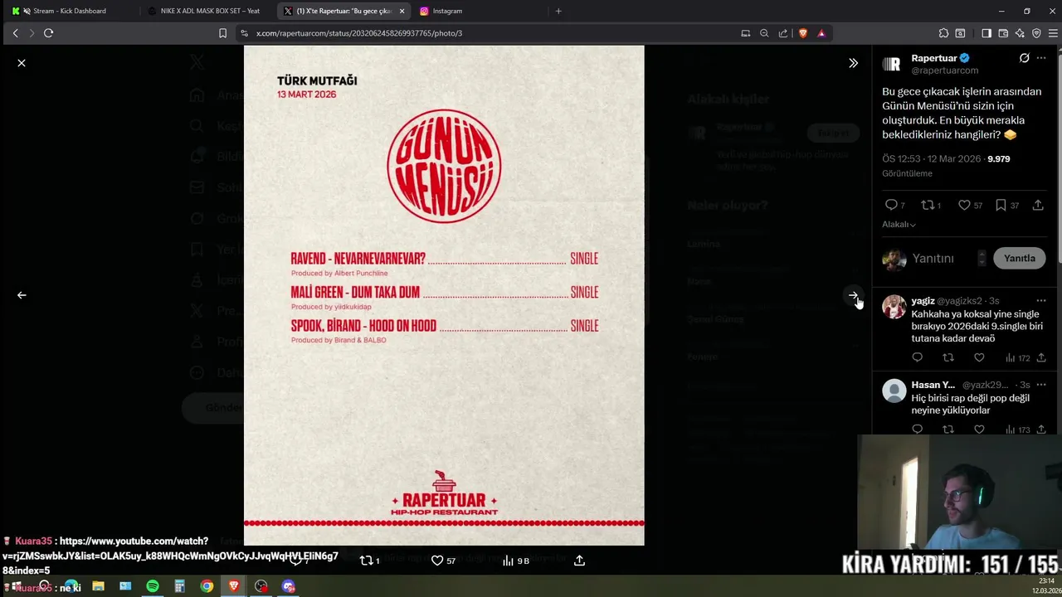Viewport: 1062px width, 597px height.
Task: Open browser extensions puzzle icon
Action: 943,33
